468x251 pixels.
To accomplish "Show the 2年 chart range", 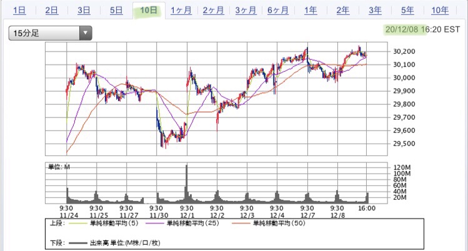I will 342,11.
